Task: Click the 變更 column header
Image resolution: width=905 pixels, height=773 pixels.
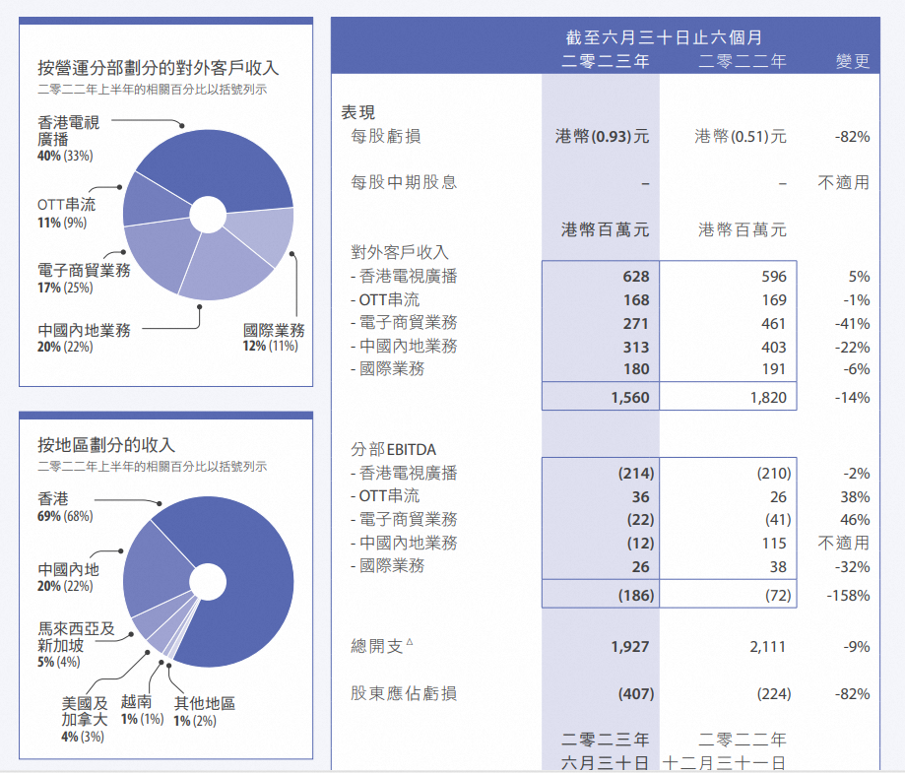Action: [x=853, y=61]
